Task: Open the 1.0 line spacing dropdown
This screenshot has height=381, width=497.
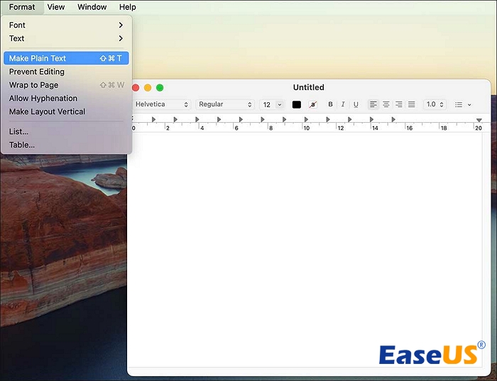Action: click(x=435, y=104)
